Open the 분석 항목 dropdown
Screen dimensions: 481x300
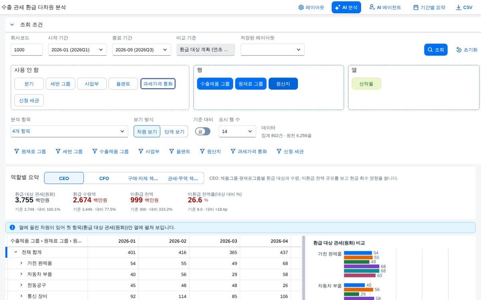coord(69,131)
